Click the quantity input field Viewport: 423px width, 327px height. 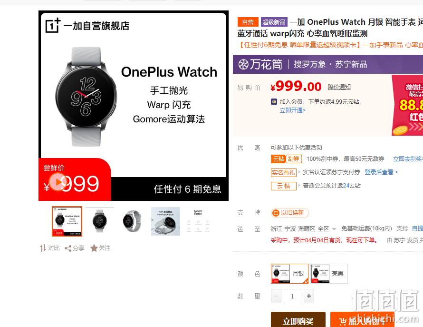[x=292, y=296]
